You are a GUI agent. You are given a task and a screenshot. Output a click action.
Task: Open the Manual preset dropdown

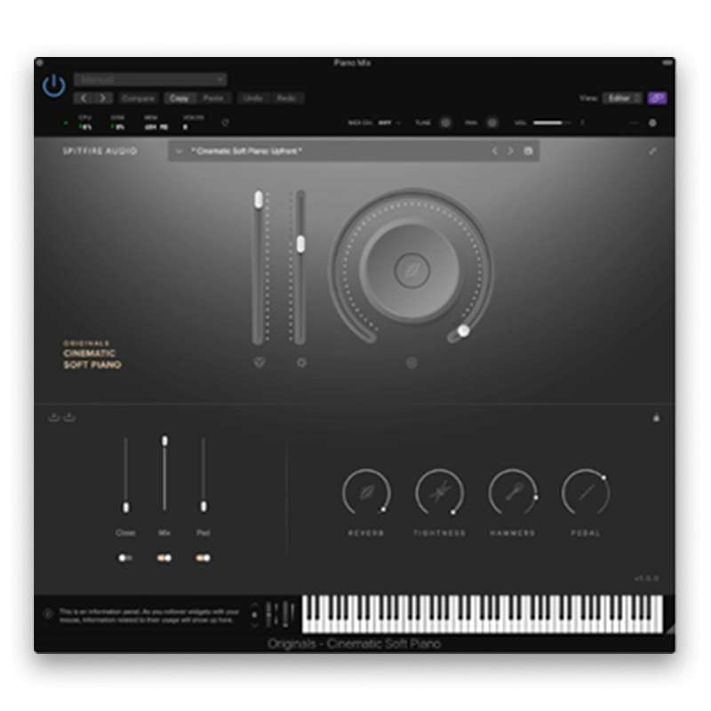click(x=150, y=80)
